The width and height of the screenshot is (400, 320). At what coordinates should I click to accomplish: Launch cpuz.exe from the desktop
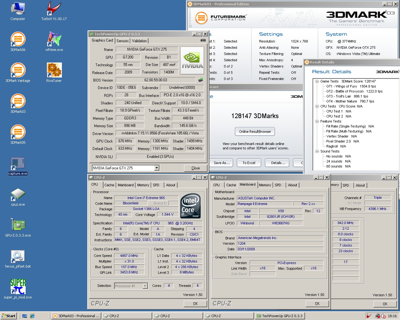coord(18,197)
